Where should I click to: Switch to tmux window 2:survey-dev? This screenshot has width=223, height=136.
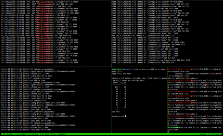pyautogui.click(x=32, y=134)
